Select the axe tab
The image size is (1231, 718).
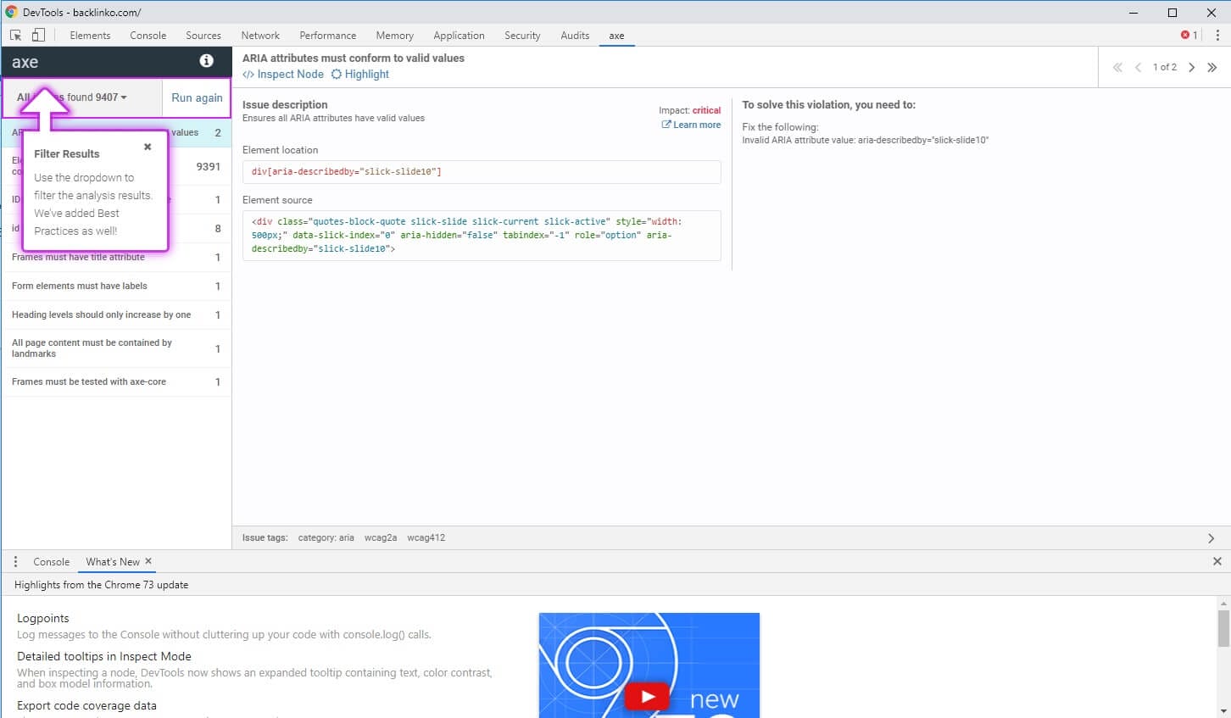(x=616, y=36)
